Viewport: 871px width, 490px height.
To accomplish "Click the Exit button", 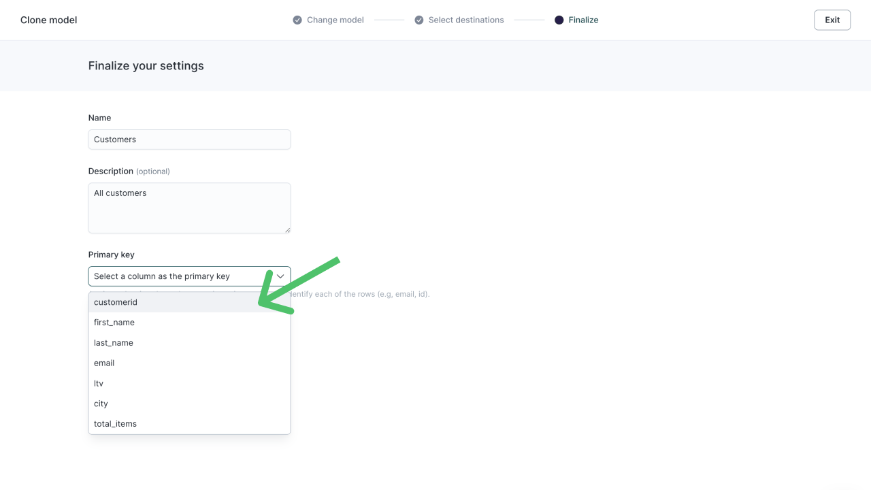I will (832, 20).
